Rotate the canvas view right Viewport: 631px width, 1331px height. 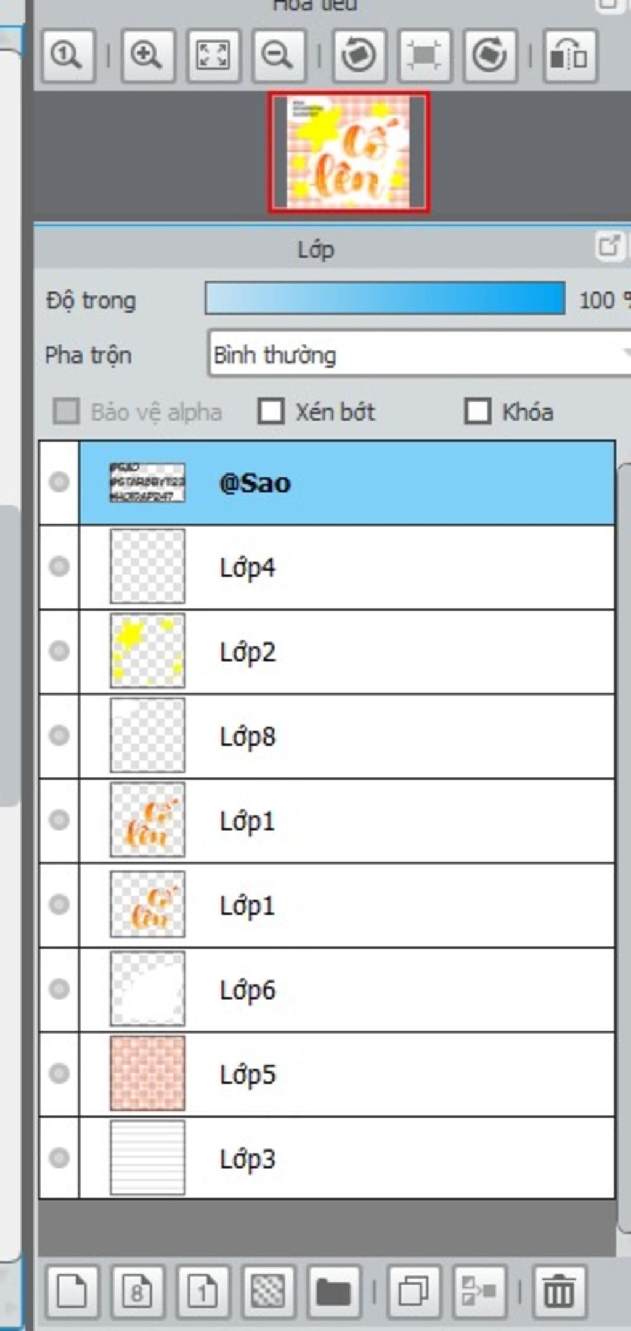489,56
